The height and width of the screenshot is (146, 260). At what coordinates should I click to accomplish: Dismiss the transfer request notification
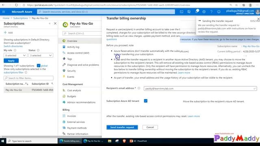coord(258,19)
